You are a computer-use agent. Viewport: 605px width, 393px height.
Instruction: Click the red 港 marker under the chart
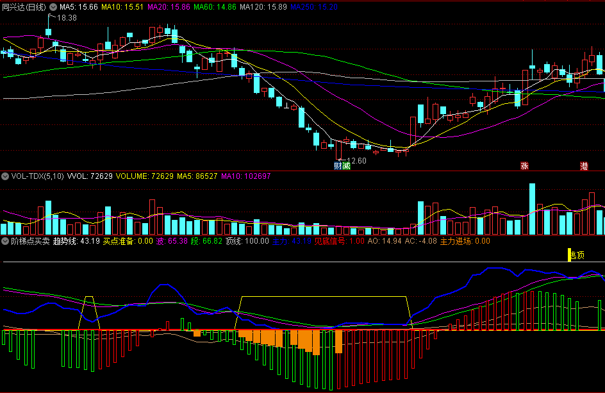[x=584, y=166]
